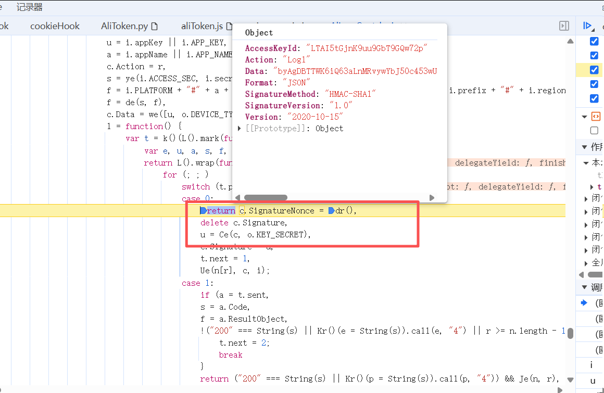Click 'c.Action = r,' code line
The height and width of the screenshot is (393, 604).
point(136,67)
